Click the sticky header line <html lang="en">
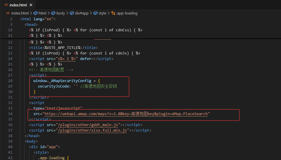Screen dimensions: 281x160 click(38, 19)
